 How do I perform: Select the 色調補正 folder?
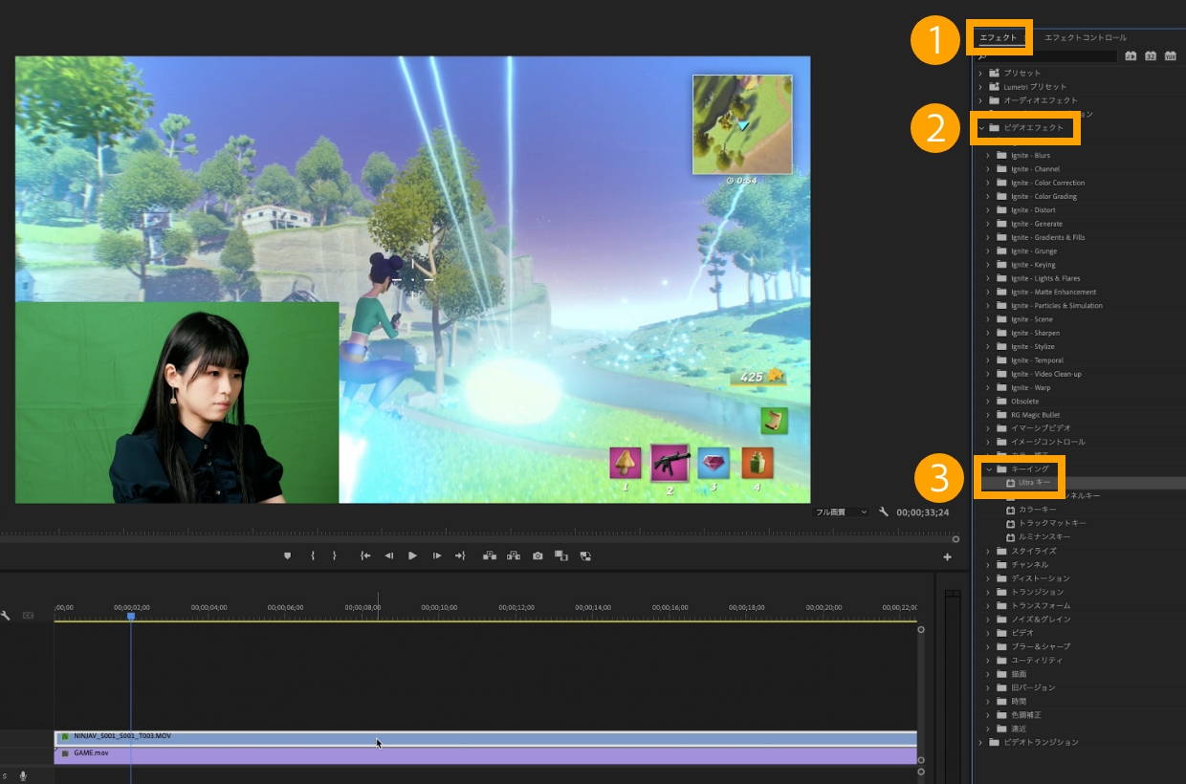click(1026, 714)
